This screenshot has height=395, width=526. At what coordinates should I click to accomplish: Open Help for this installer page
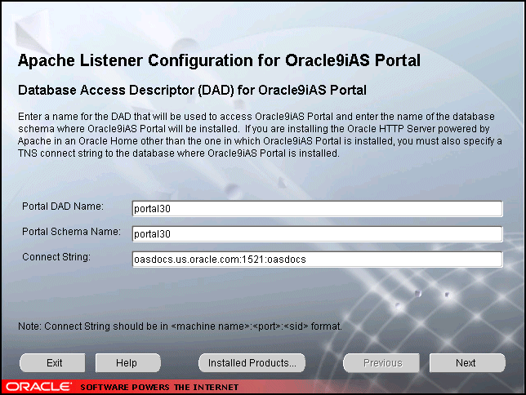click(x=127, y=363)
